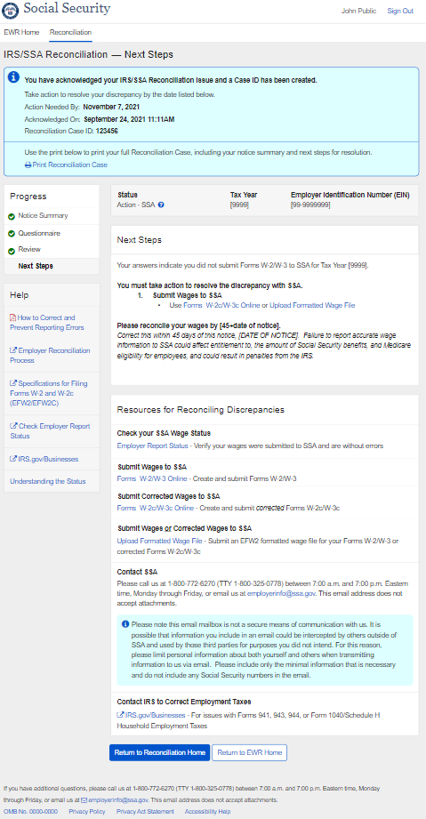This screenshot has height=819, width=426.
Task: Click the Resources for Reconciling Discrepancies heading
Action: tap(201, 410)
